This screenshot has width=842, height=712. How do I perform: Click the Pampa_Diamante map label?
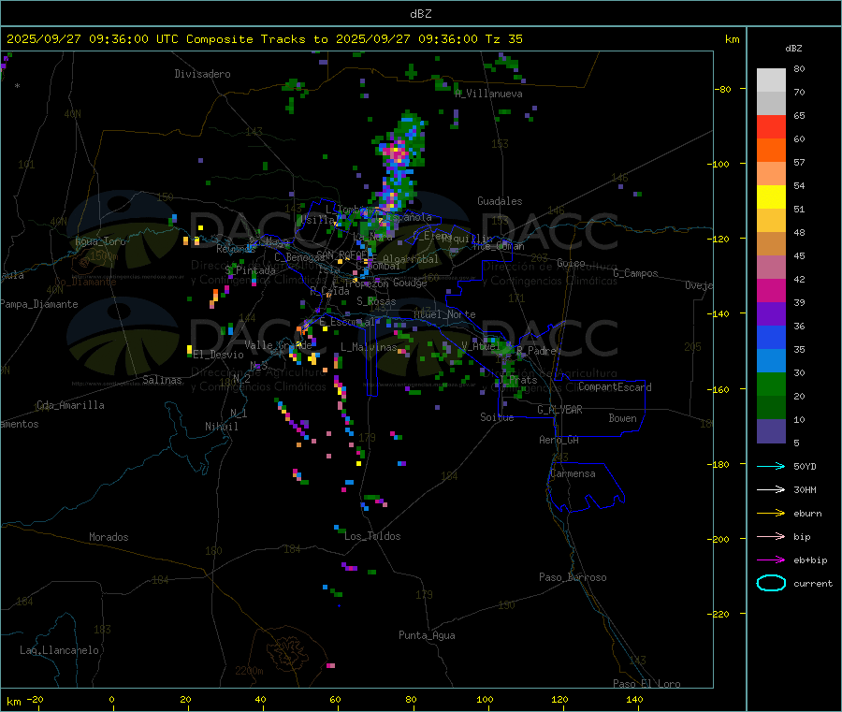pos(39,304)
